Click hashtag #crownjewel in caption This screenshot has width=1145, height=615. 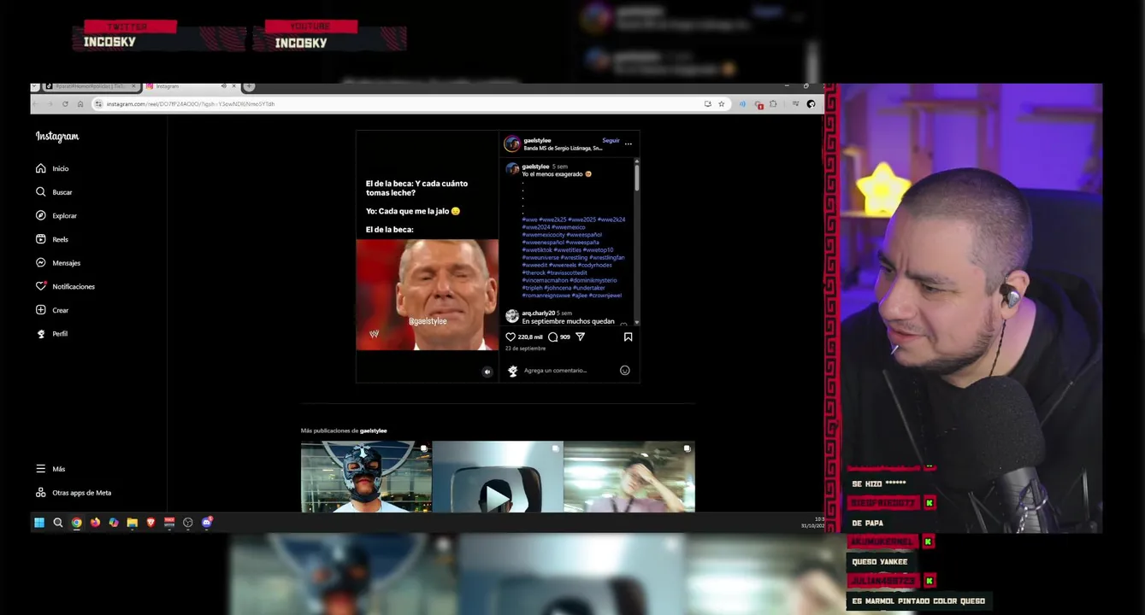click(605, 295)
